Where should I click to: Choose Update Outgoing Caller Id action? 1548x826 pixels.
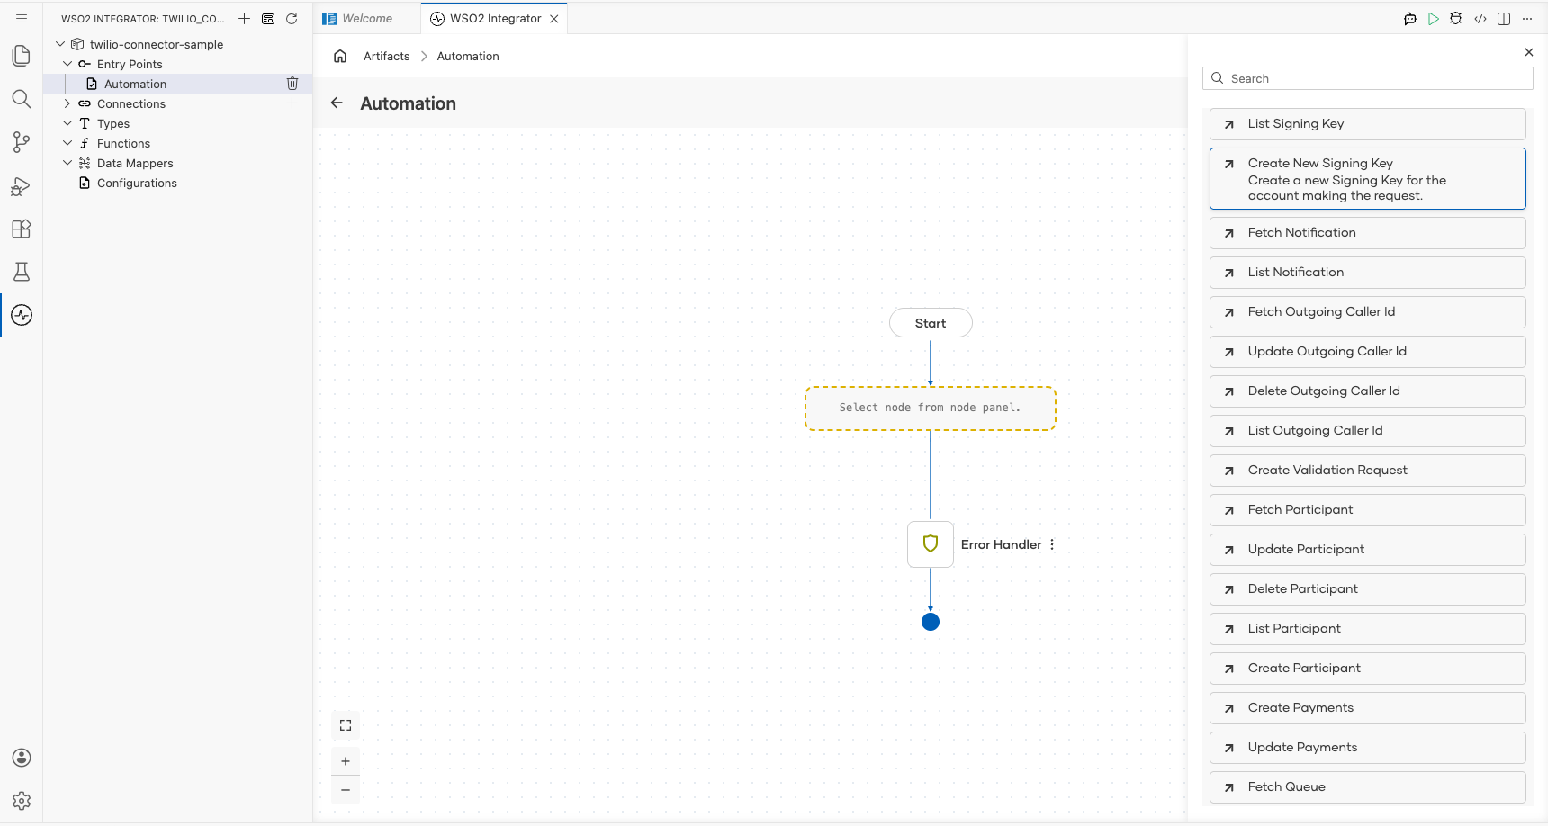1368,352
